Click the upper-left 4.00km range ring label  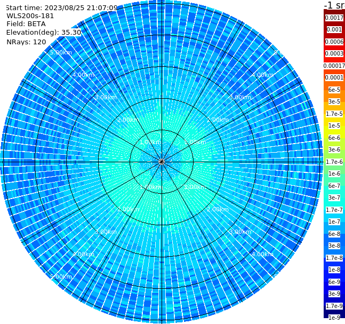83,75
